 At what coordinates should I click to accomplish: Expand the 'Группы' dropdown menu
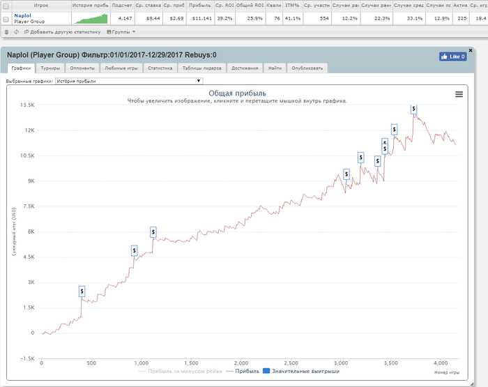point(121,32)
